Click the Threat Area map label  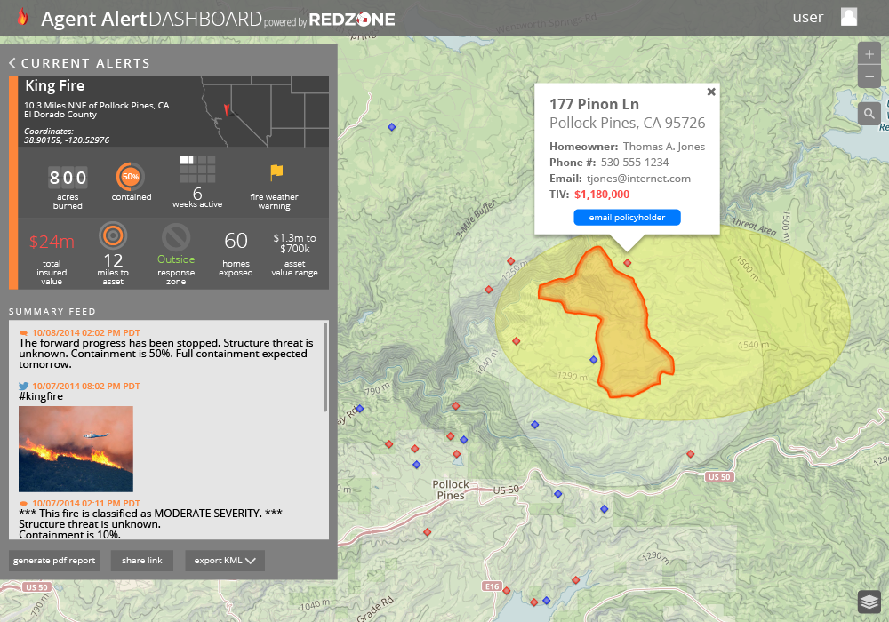(754, 227)
